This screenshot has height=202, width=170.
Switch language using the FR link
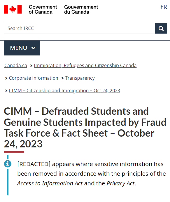tap(164, 7)
